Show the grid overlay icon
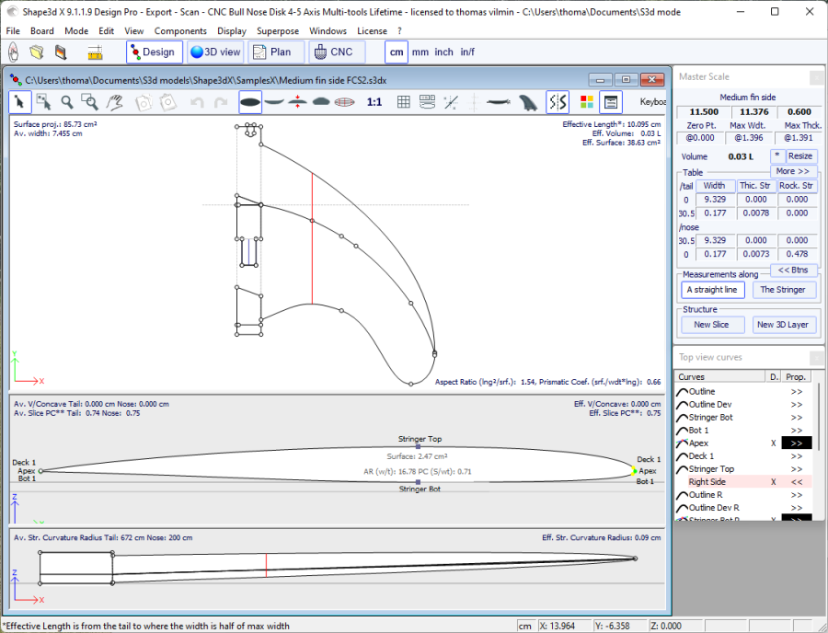Image resolution: width=828 pixels, height=633 pixels. (x=403, y=102)
